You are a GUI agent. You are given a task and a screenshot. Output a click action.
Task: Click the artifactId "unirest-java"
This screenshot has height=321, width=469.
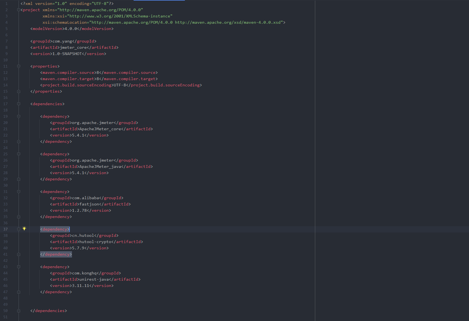coord(94,279)
